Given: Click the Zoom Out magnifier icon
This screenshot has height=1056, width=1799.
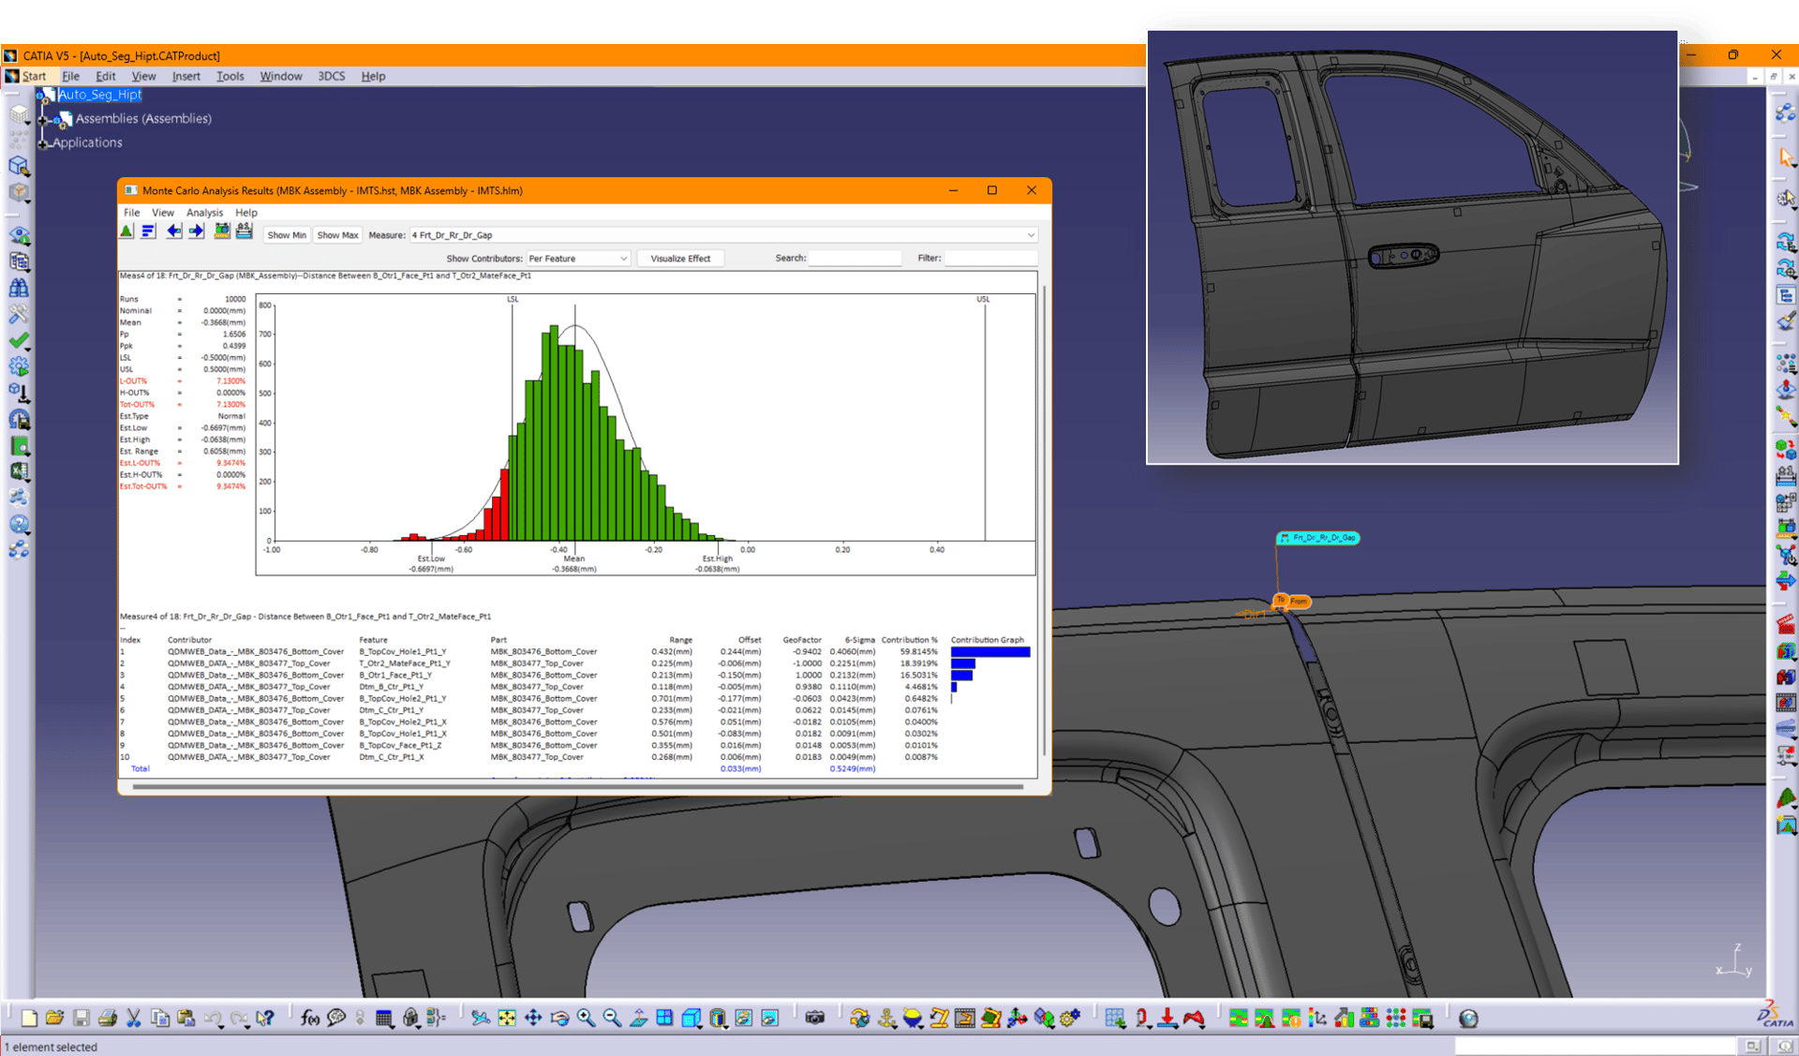Looking at the screenshot, I should [612, 1019].
